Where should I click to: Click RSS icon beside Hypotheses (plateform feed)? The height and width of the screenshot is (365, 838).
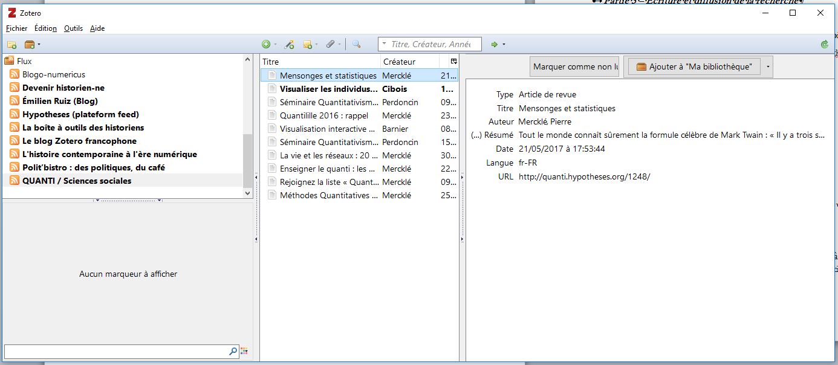click(x=15, y=114)
